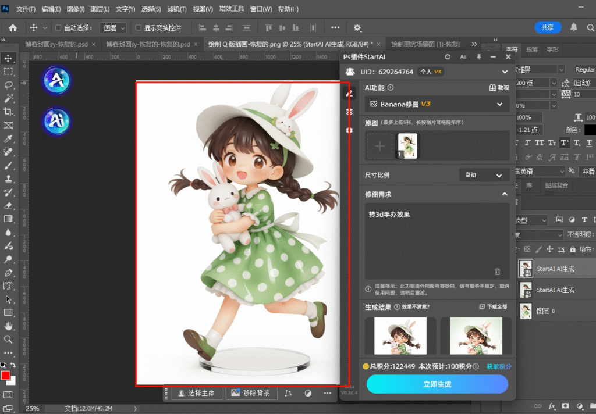
Task: Open the Banana修图 V3 function dropdown
Action: 437,104
